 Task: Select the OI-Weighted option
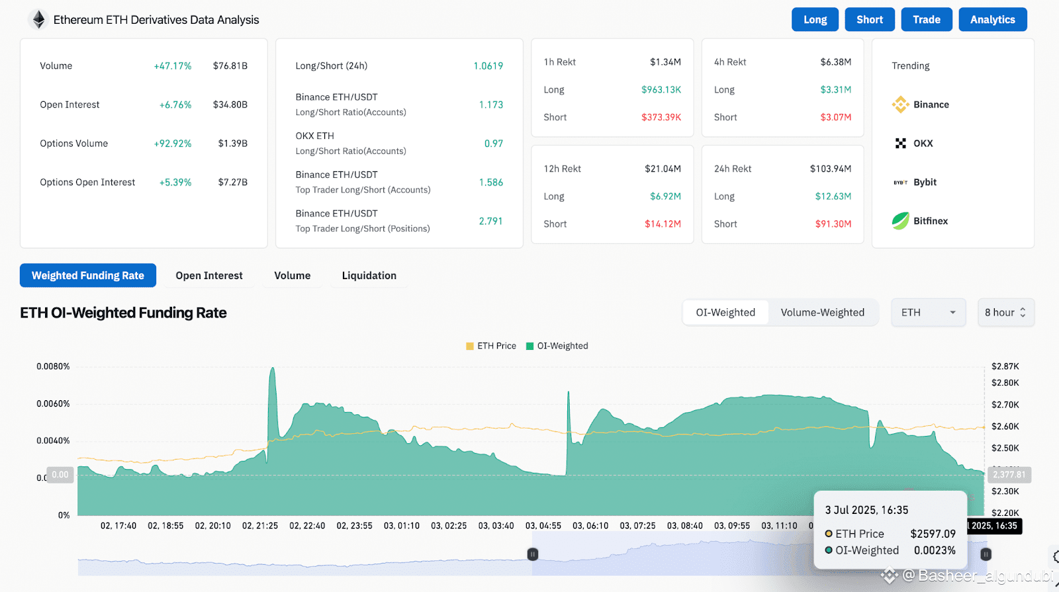coord(725,312)
